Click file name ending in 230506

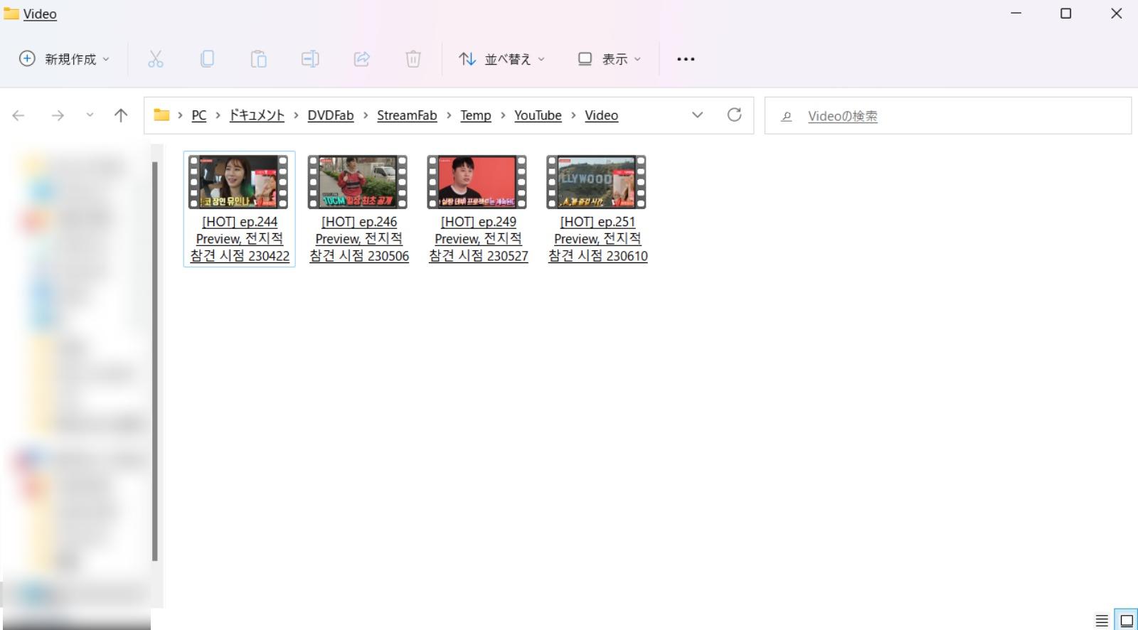(359, 239)
